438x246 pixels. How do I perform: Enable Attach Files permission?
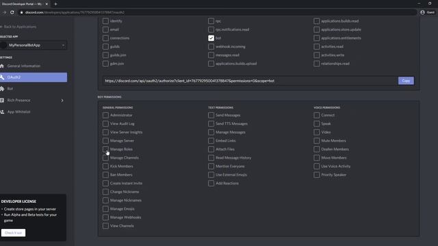pyautogui.click(x=211, y=149)
